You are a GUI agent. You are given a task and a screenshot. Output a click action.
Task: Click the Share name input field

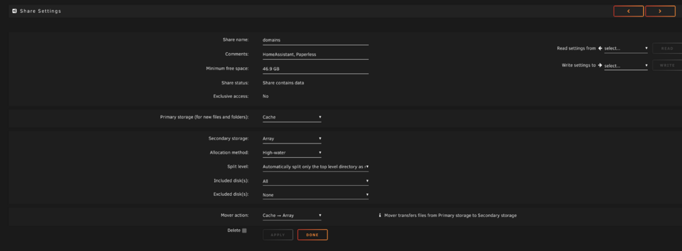315,40
